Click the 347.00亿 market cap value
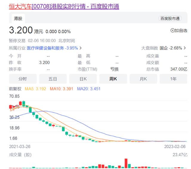Screen dimensions: 191x169 click(179, 69)
